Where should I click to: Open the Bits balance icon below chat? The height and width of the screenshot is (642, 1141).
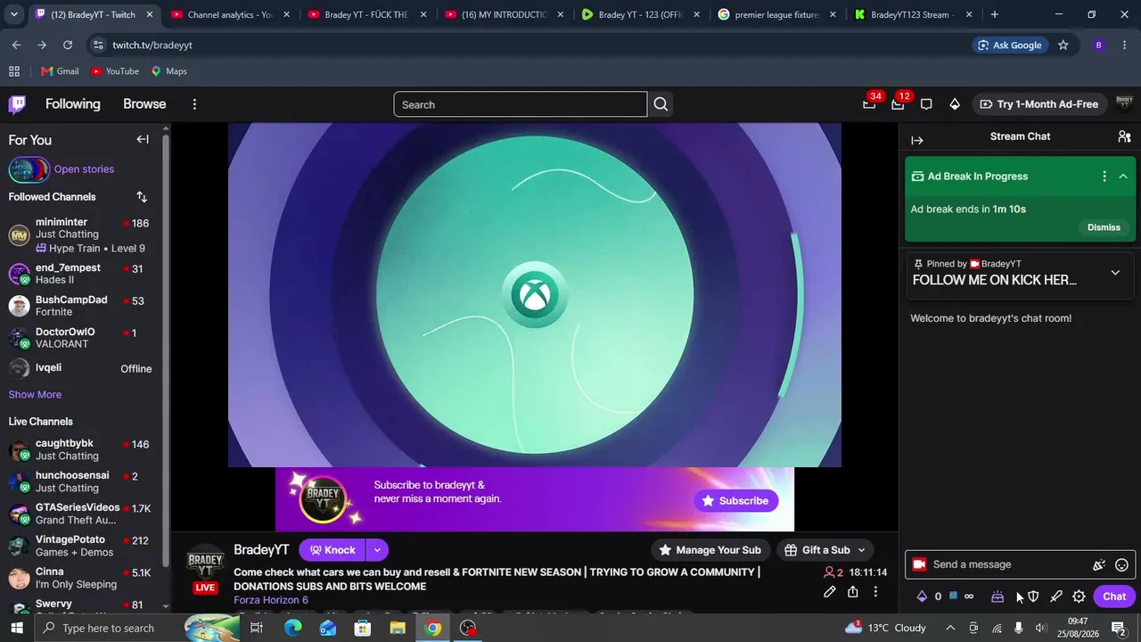[x=923, y=597]
